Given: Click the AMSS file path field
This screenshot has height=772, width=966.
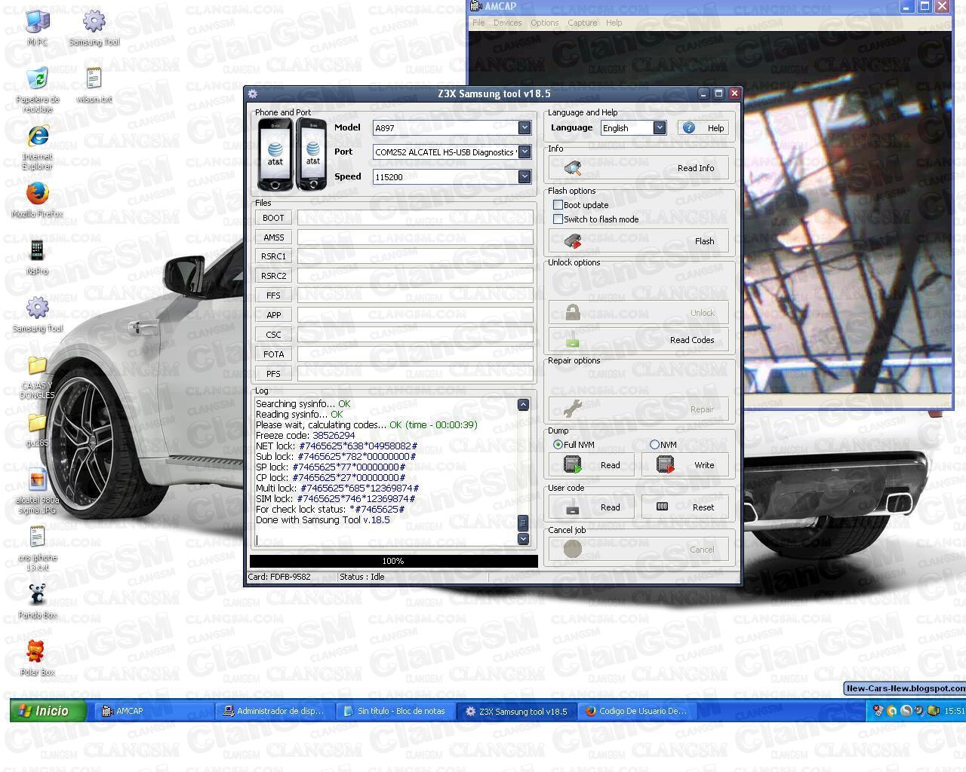Looking at the screenshot, I should click(415, 237).
